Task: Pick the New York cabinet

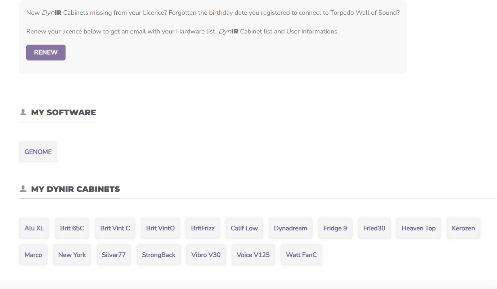Action: pyautogui.click(x=72, y=255)
